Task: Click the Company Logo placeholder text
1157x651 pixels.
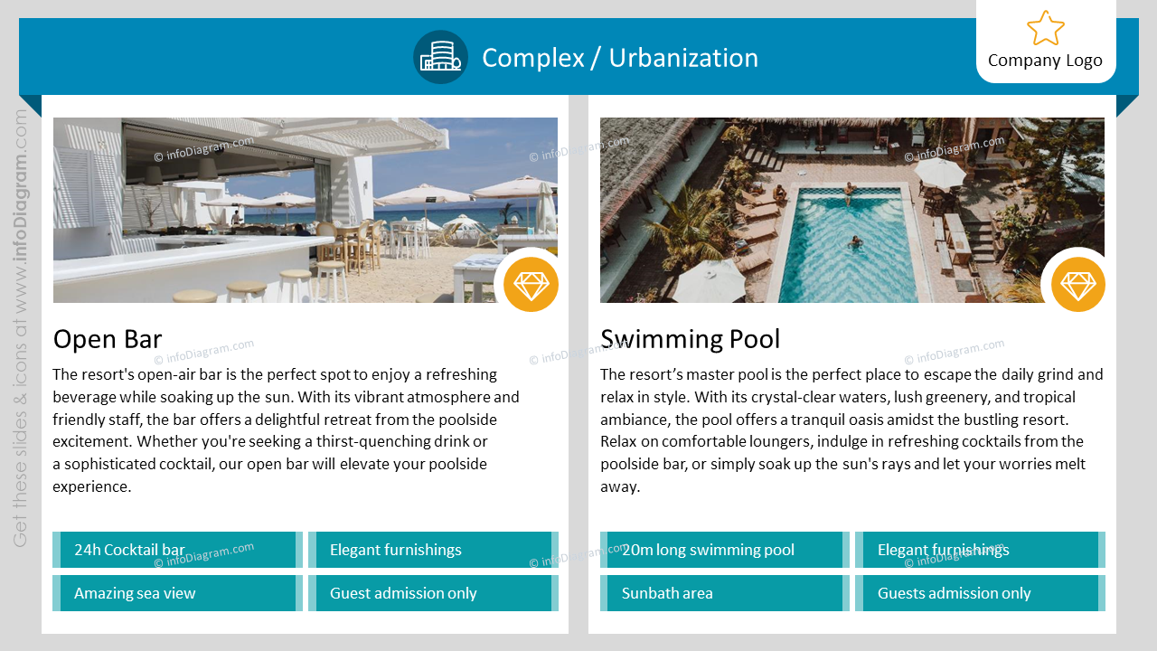Action: pyautogui.click(x=1045, y=61)
